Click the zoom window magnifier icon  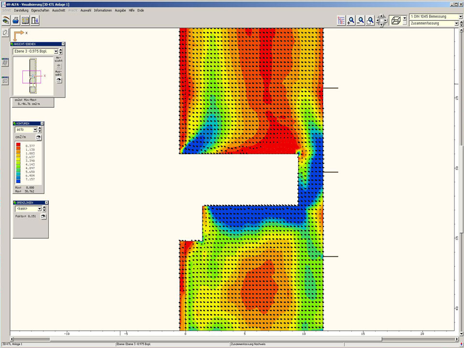tap(370, 20)
